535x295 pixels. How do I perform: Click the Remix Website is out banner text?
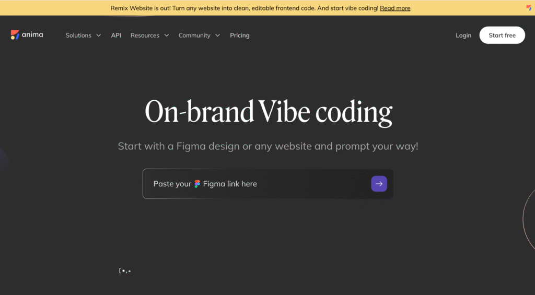[245, 8]
